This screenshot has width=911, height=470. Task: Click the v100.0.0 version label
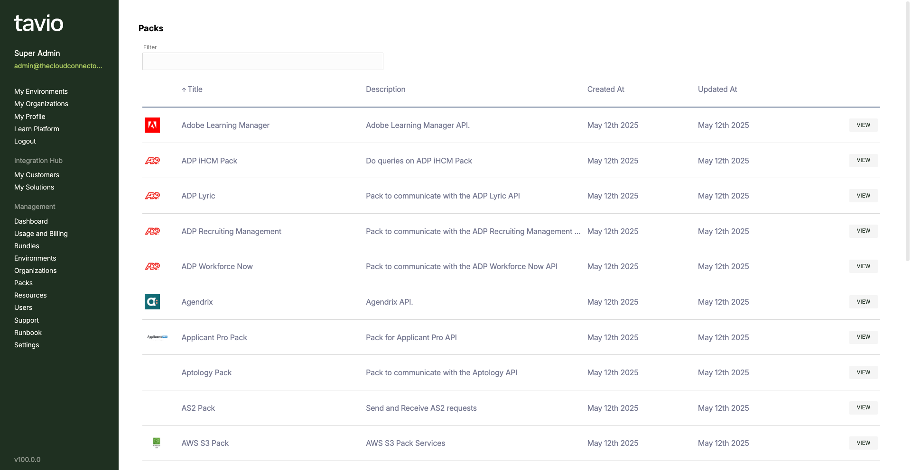pos(27,460)
